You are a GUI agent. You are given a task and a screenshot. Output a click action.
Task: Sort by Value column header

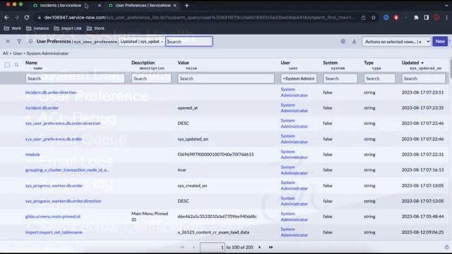(x=184, y=63)
